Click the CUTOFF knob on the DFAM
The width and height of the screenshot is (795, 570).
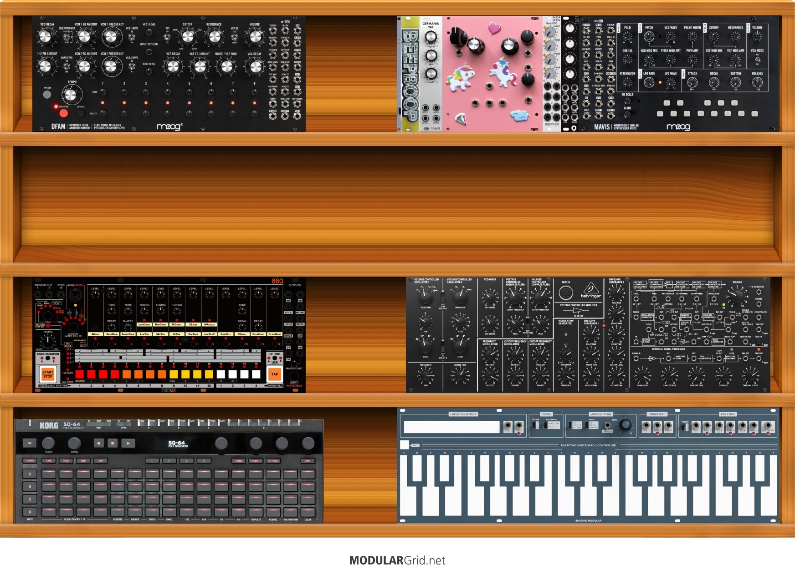click(188, 37)
